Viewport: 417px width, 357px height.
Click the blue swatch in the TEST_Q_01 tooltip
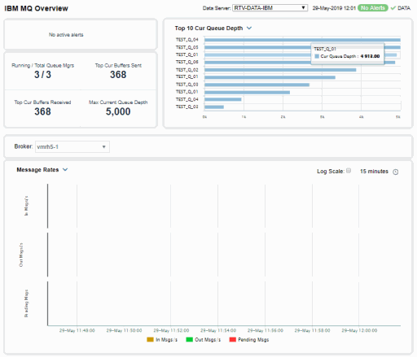pos(317,56)
